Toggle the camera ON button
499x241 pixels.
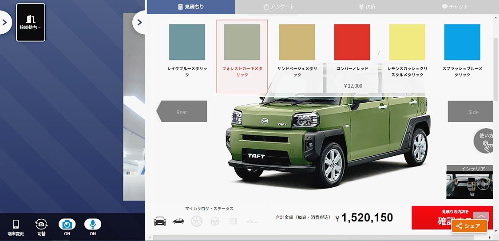[x=67, y=227]
